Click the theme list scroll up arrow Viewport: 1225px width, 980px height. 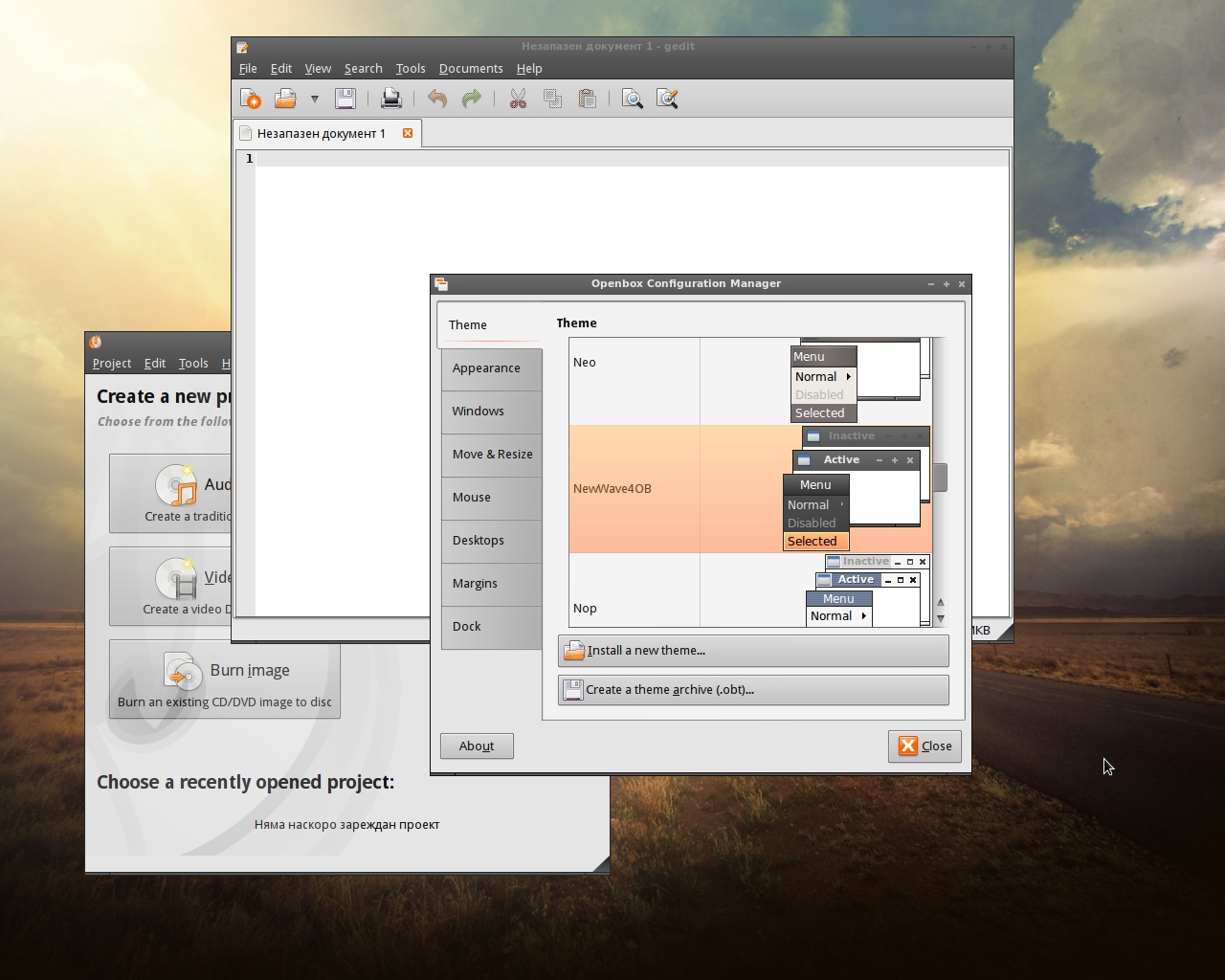(x=940, y=602)
